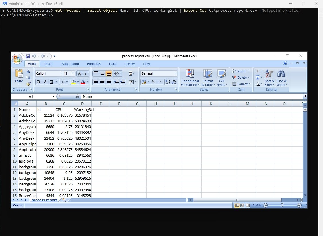Cut selection with the scissors icon
Screen dimensions: 323x236
28,71
